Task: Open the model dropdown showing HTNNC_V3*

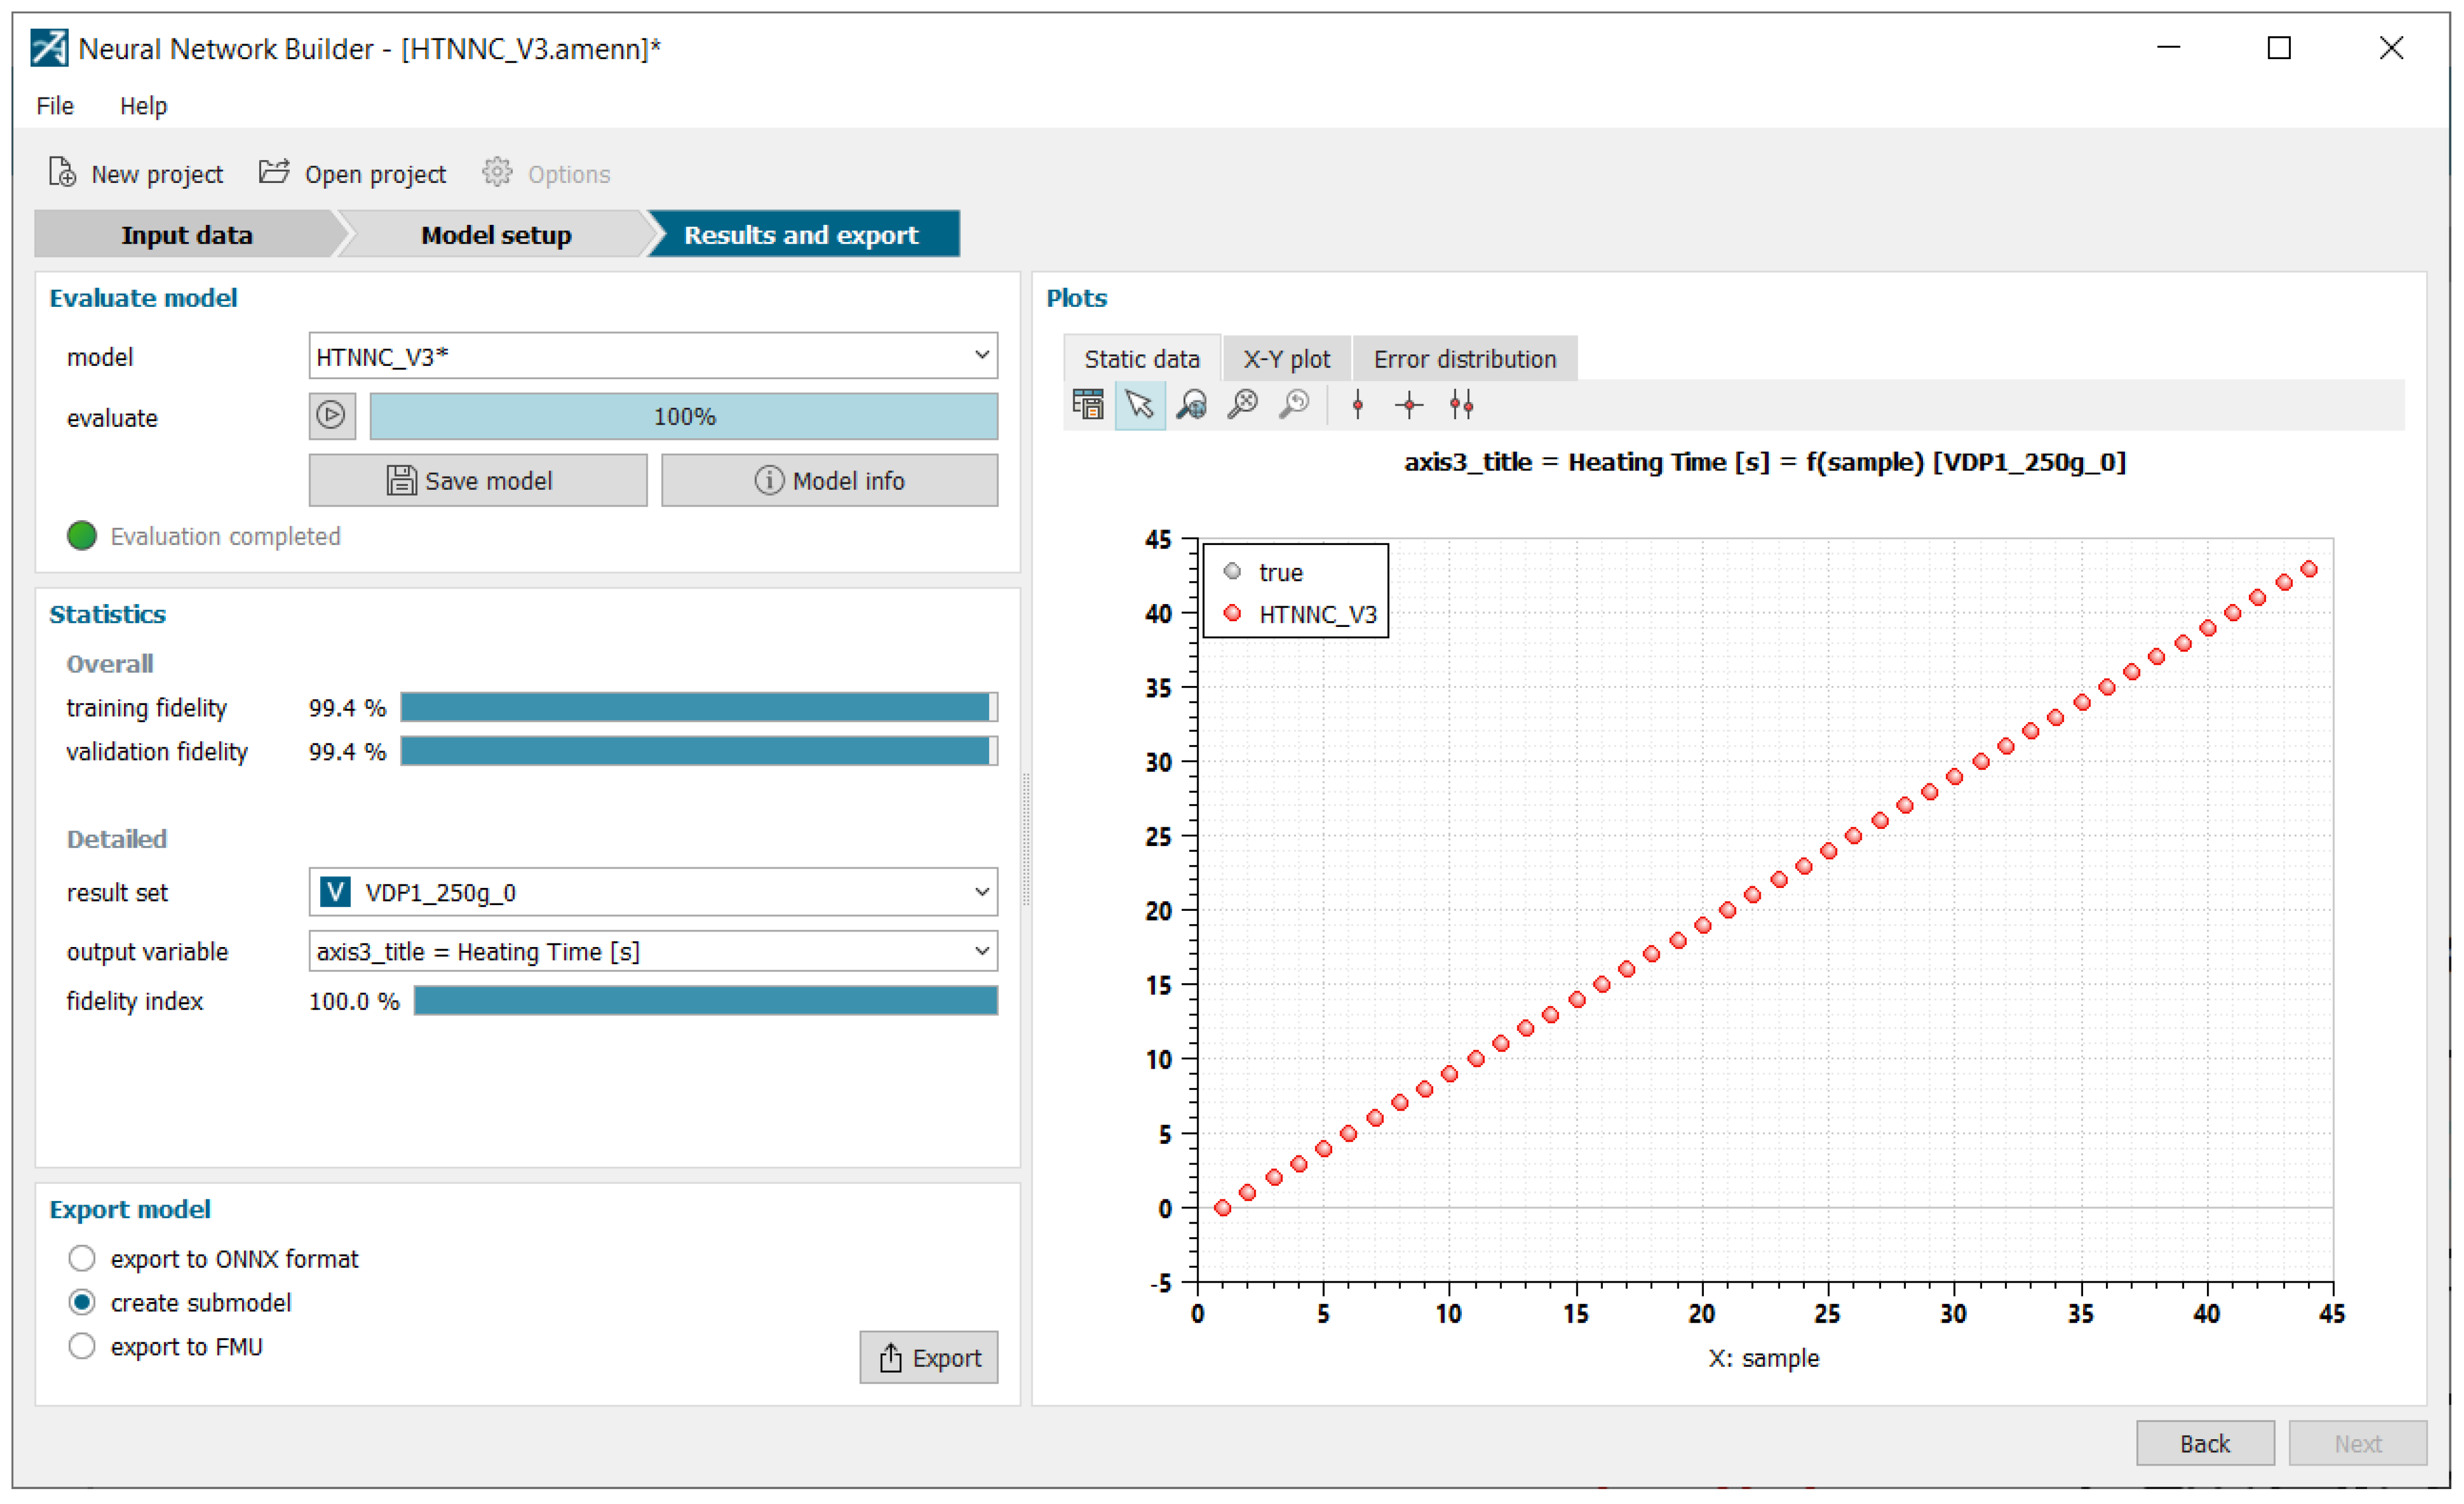Action: point(652,356)
